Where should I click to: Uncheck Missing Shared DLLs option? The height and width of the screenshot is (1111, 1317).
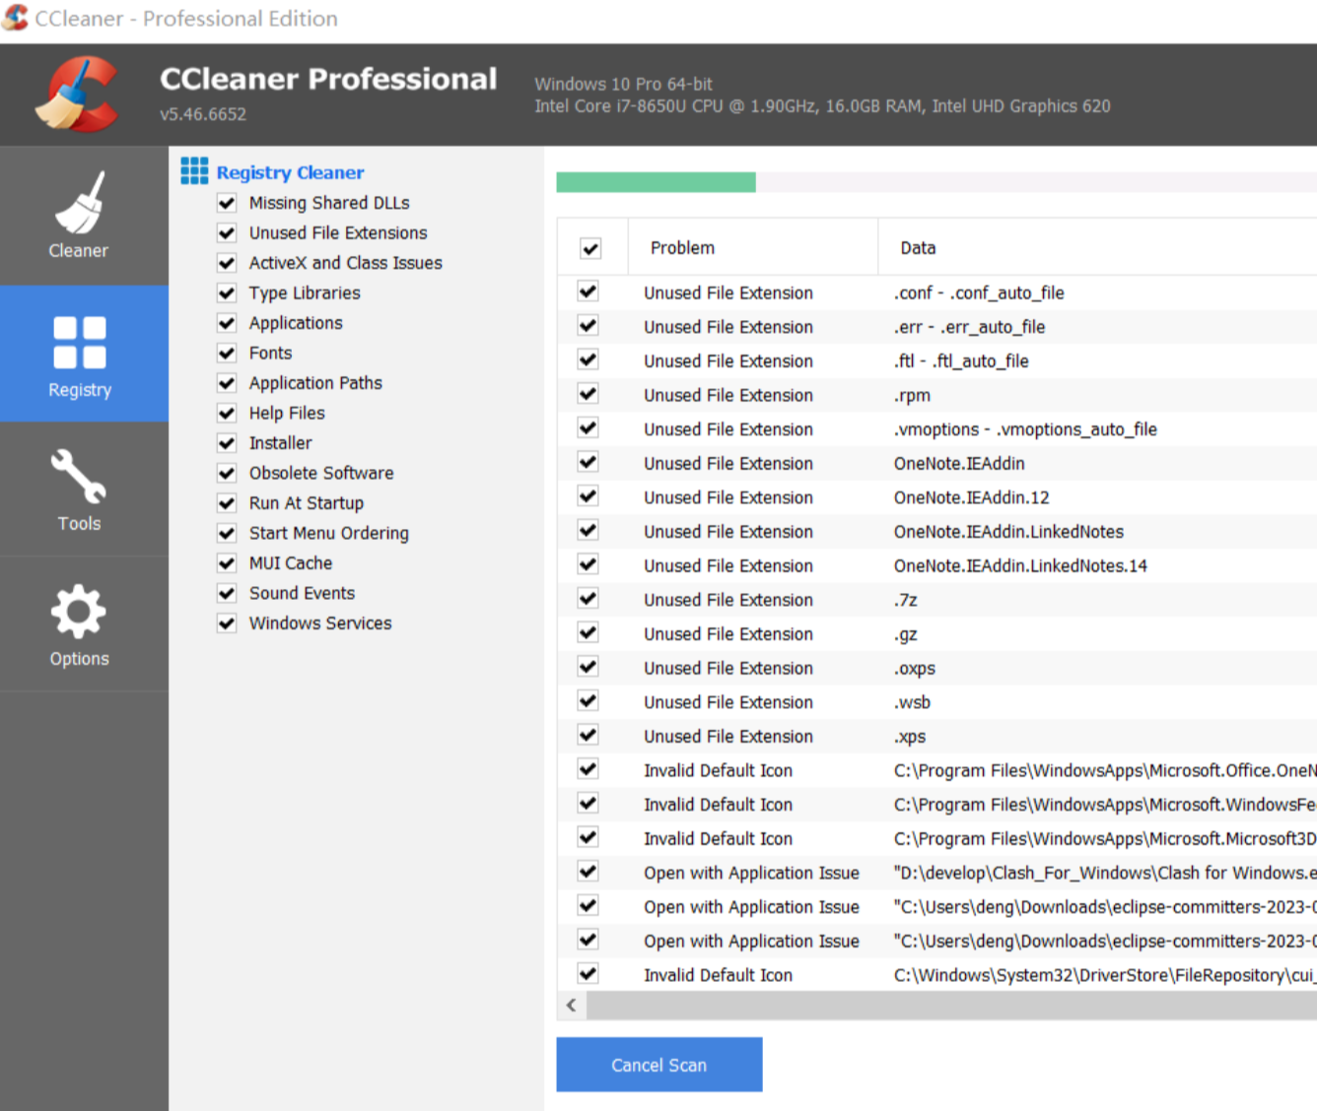click(x=227, y=203)
